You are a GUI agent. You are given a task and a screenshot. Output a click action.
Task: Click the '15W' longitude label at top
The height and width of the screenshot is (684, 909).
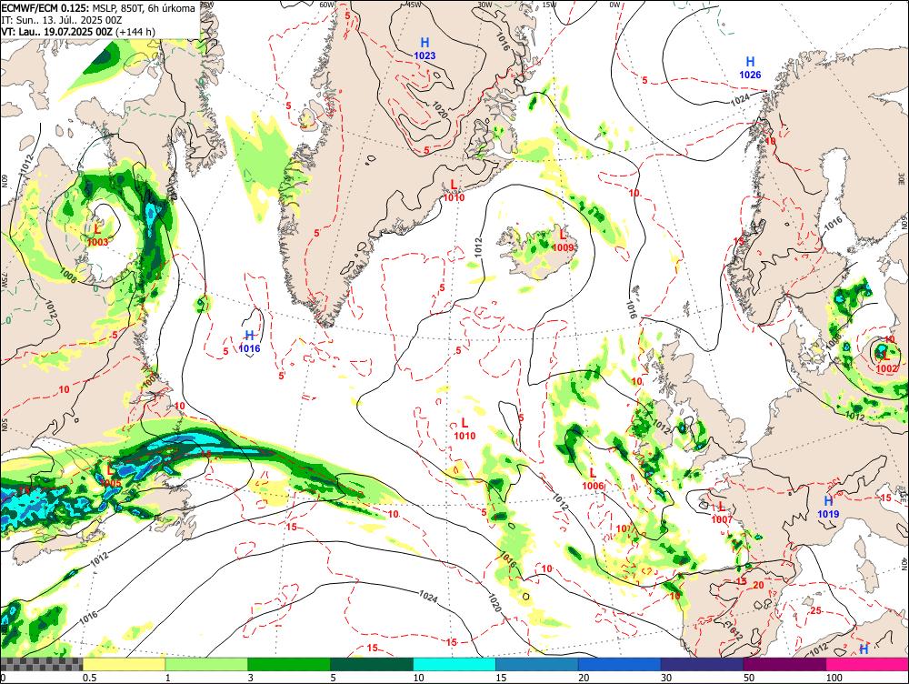(x=548, y=5)
